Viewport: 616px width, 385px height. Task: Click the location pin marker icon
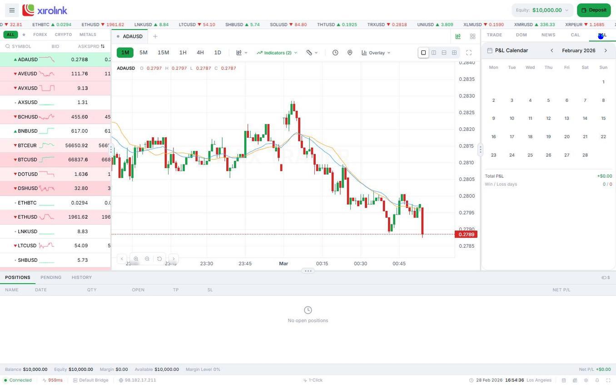click(350, 53)
